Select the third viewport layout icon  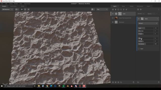[x=28, y=9]
